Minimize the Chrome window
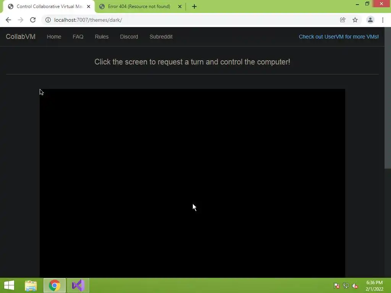The width and height of the screenshot is (391, 293). pos(357,4)
